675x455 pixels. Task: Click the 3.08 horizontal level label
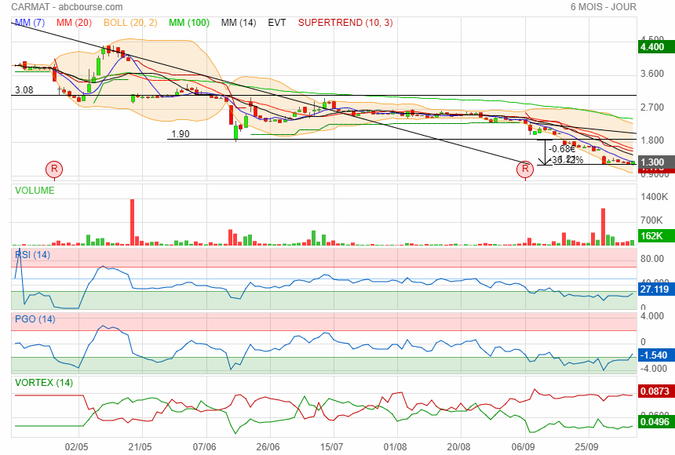(x=24, y=91)
